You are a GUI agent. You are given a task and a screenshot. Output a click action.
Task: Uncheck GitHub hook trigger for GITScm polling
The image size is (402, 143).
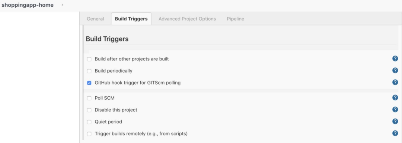pos(89,83)
